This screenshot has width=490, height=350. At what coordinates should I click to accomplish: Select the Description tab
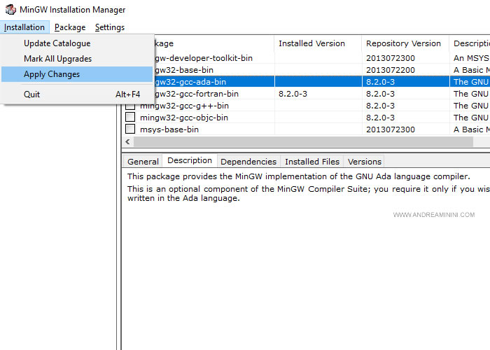190,161
